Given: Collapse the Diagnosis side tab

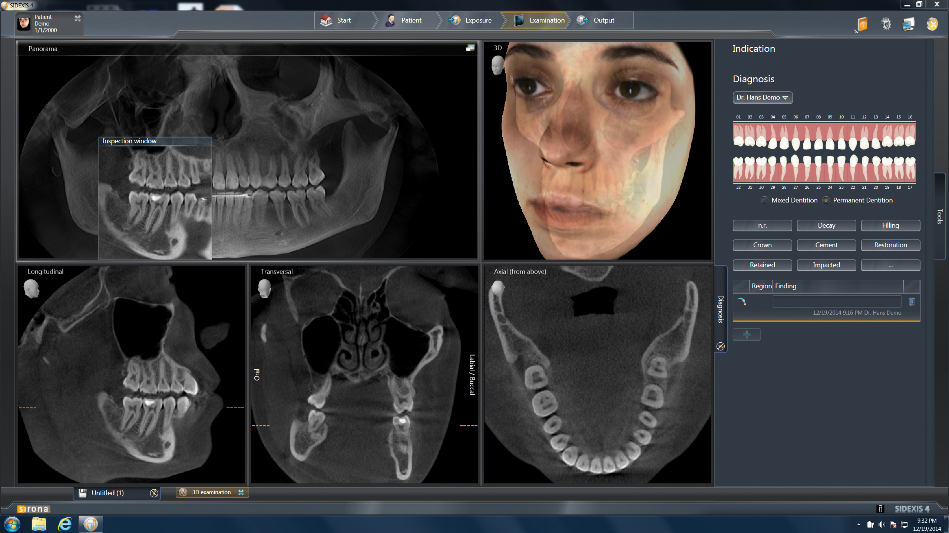Looking at the screenshot, I should (720, 308).
